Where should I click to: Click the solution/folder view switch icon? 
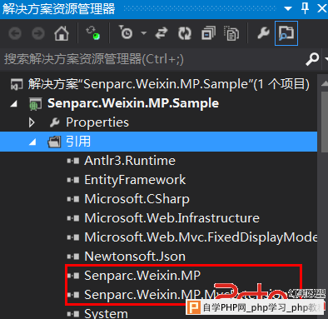click(x=93, y=32)
